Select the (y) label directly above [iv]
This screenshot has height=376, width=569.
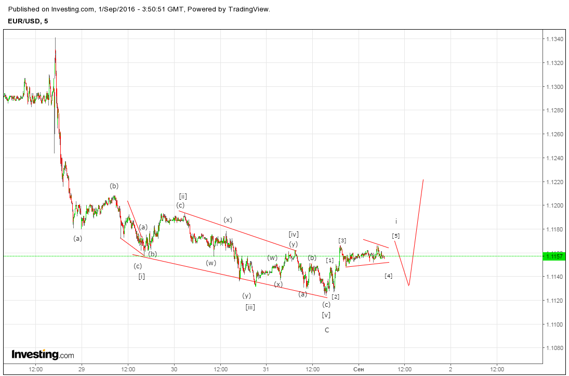pyautogui.click(x=293, y=244)
